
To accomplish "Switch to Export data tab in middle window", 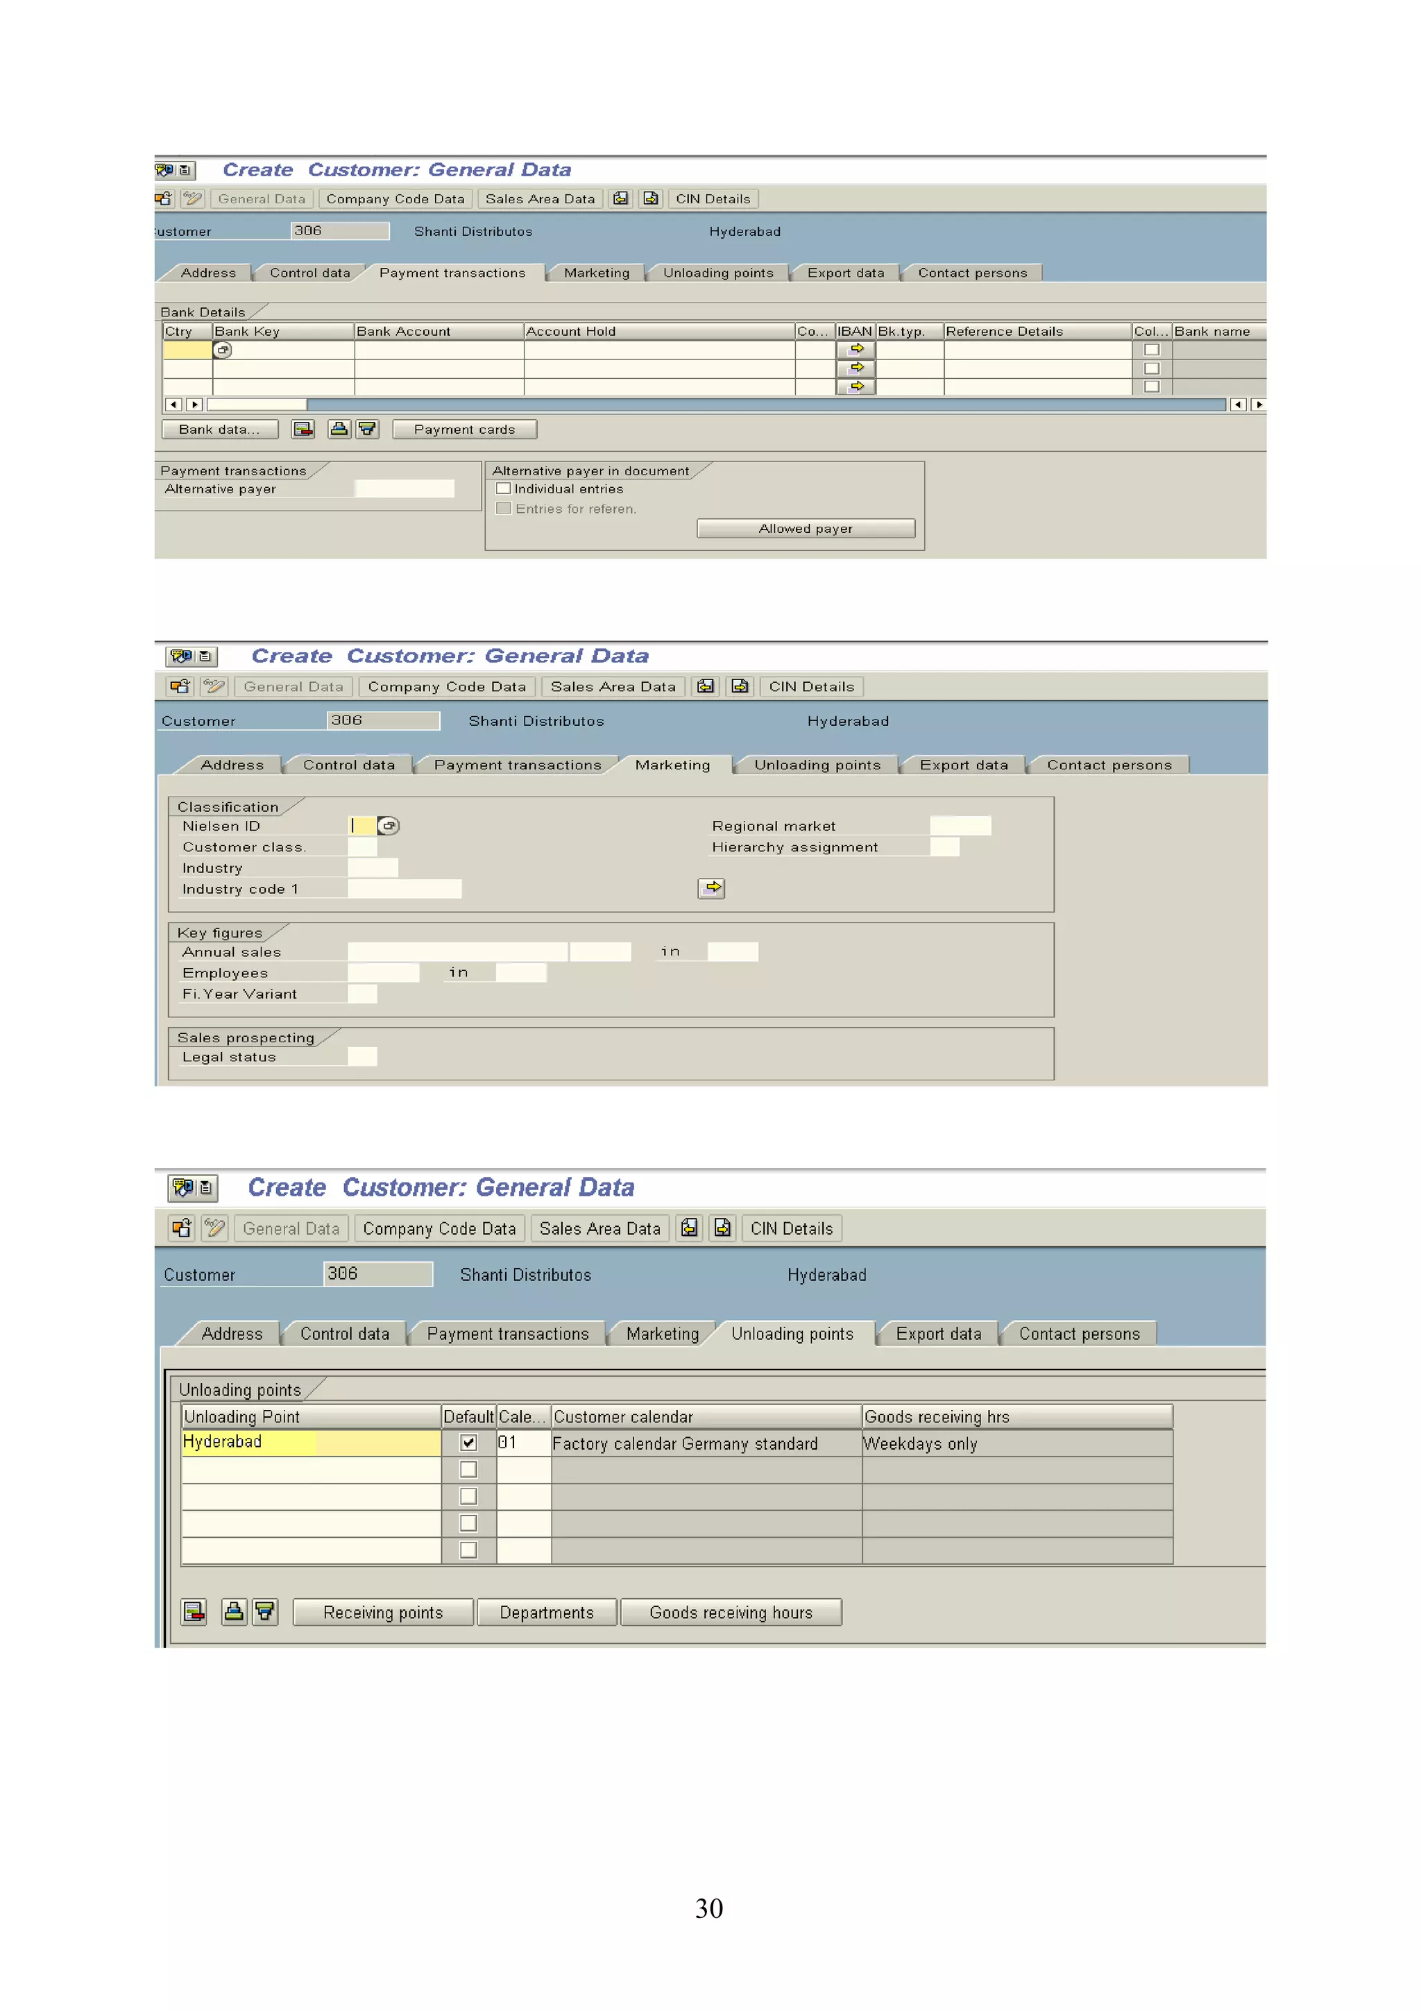I will [x=963, y=765].
